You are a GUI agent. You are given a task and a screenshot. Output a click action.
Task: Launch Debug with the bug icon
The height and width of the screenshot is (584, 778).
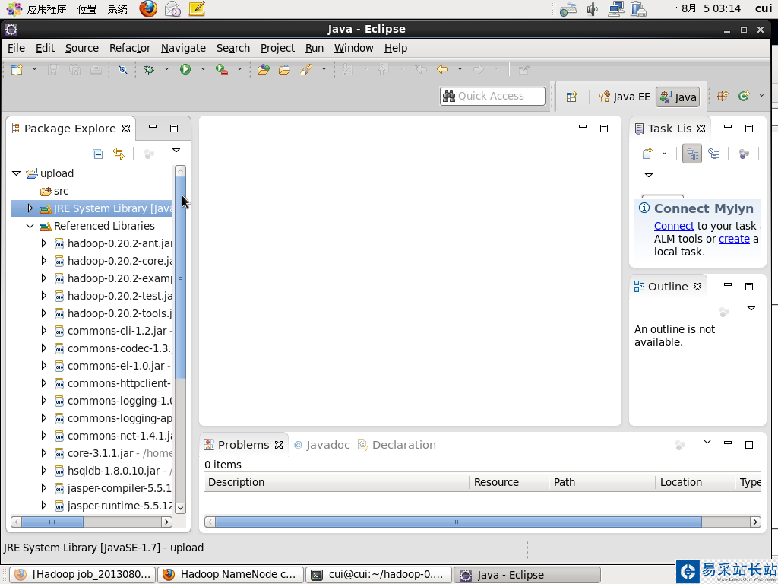[149, 69]
